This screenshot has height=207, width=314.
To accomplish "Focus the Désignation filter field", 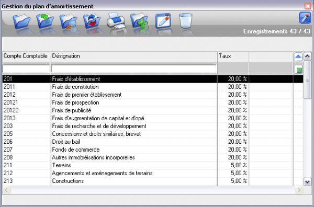I will [134, 69].
